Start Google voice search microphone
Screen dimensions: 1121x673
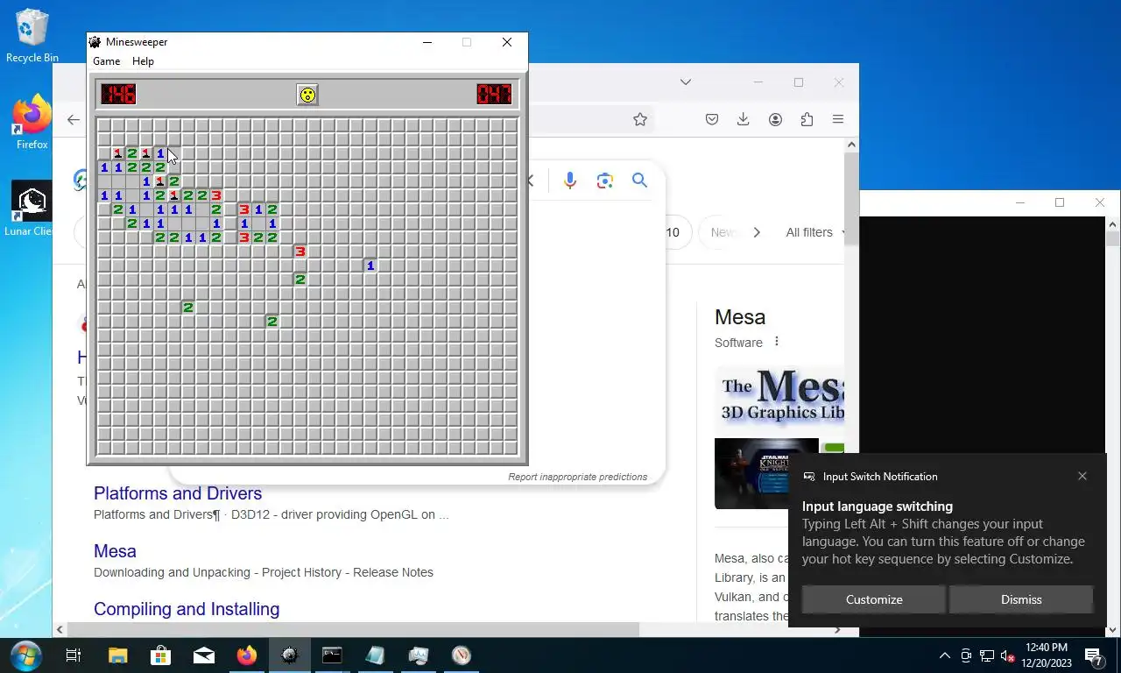pos(570,181)
